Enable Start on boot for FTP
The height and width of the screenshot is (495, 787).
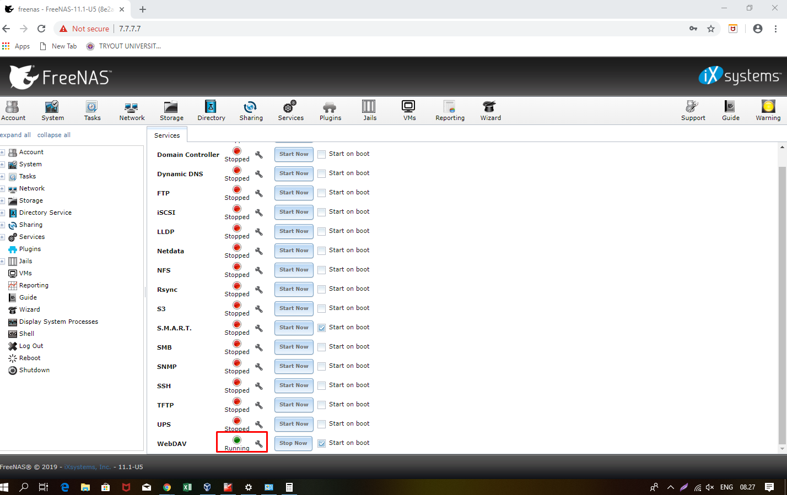point(321,193)
